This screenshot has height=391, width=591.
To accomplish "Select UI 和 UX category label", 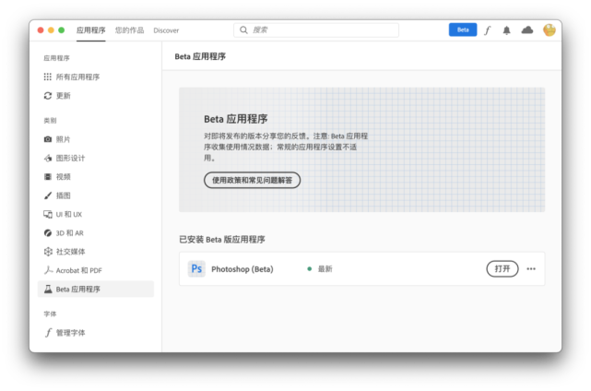I will [69, 214].
